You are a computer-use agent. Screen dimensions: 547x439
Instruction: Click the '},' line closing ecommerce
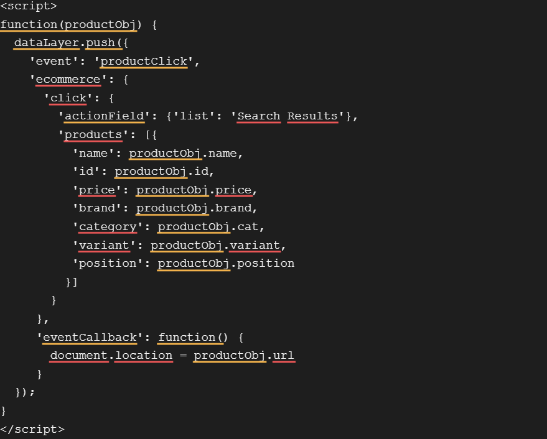click(43, 319)
